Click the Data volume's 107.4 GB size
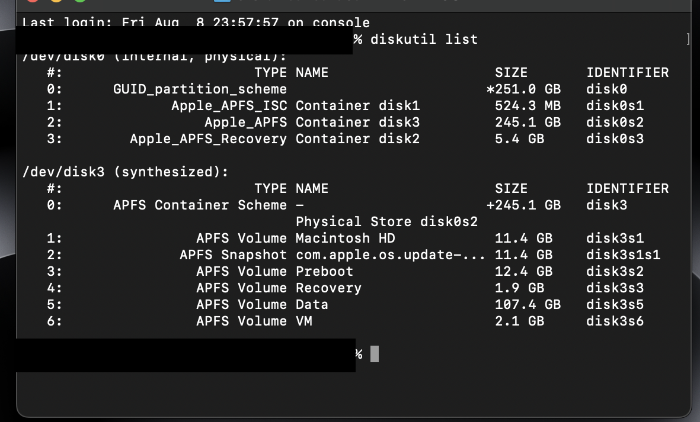 pyautogui.click(x=528, y=305)
